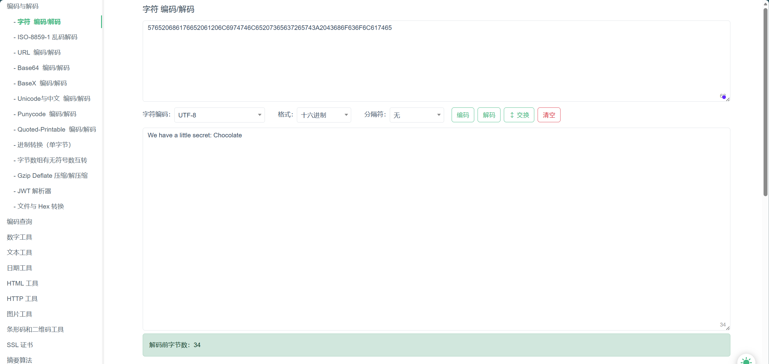The width and height of the screenshot is (769, 364).
Task: Go to Gzip Deflate 压缩/解压缩
Action: tap(52, 176)
